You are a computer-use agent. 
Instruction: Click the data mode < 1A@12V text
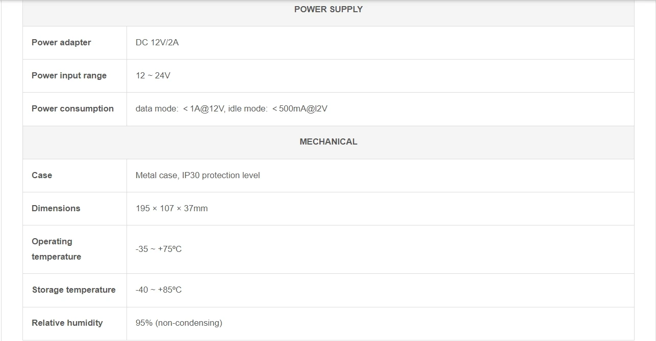tap(180, 108)
